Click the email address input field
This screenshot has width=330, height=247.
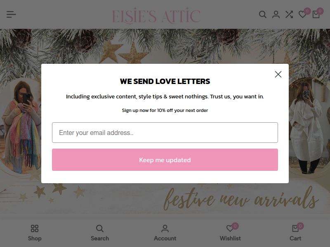(x=165, y=133)
